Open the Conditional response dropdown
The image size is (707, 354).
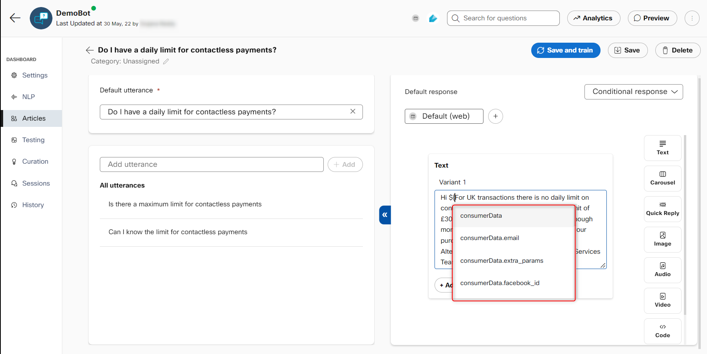[633, 92]
